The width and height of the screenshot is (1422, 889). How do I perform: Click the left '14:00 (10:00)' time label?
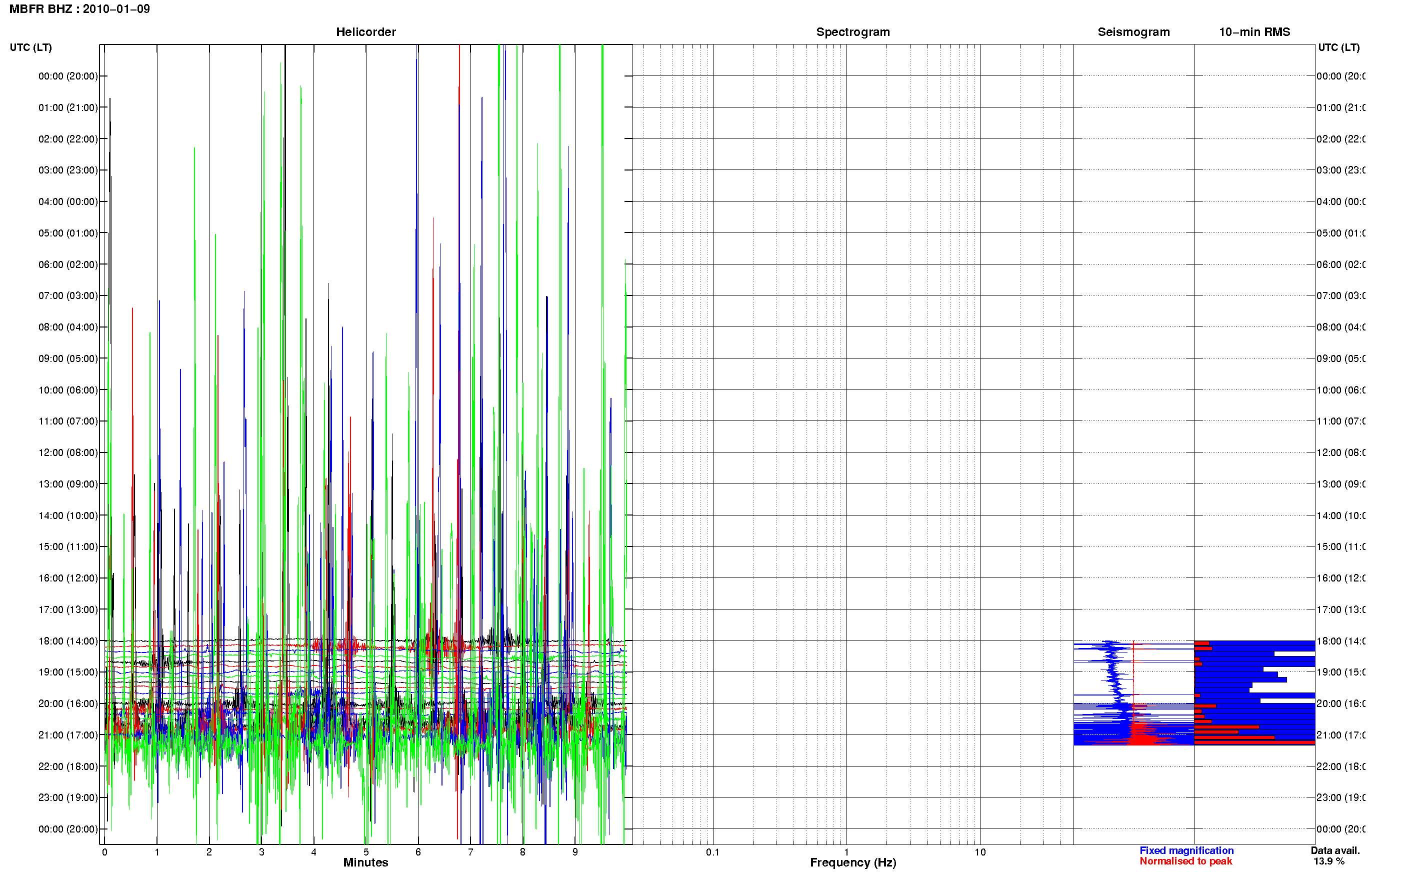click(68, 515)
